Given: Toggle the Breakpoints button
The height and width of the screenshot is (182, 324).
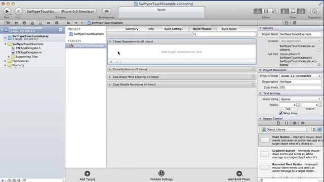Looking at the screenshot, I should click(107, 11).
